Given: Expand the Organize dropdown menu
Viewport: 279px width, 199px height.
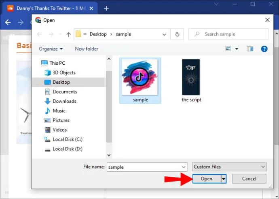Looking at the screenshot, I should 51,49.
